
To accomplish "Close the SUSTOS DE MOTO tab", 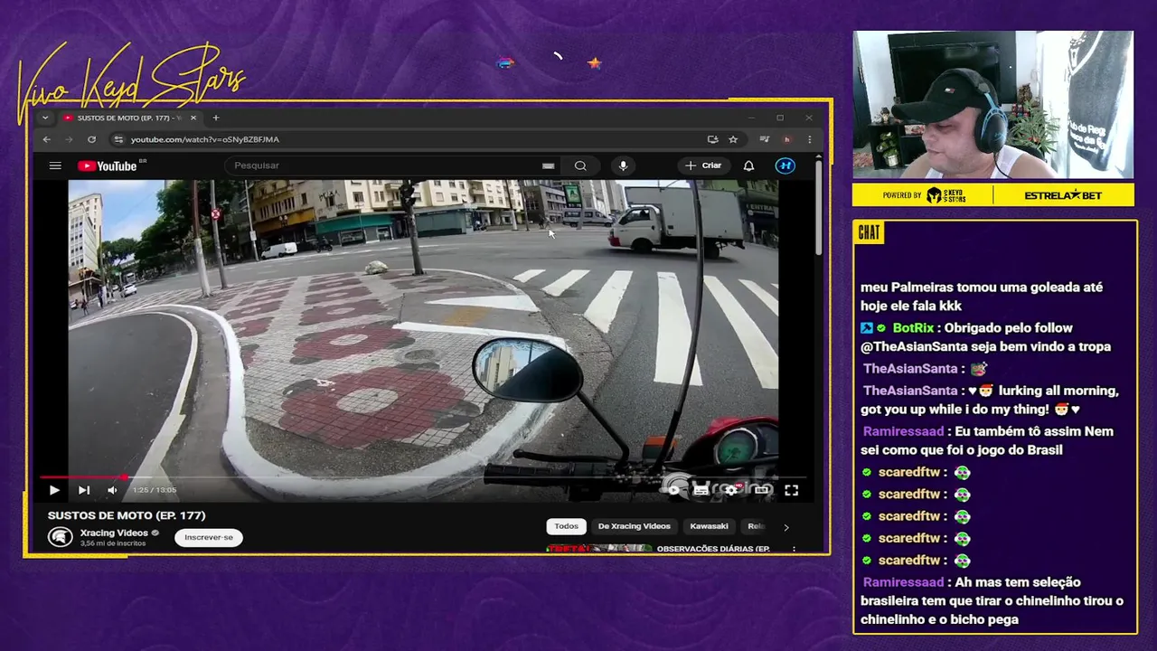I will [x=193, y=118].
